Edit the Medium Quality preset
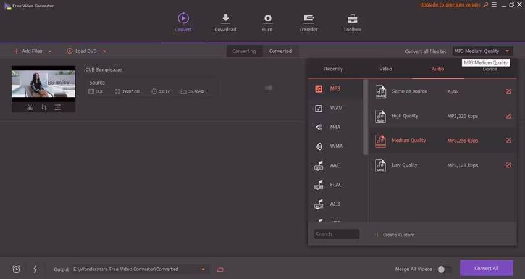The image size is (525, 279). 508,141
